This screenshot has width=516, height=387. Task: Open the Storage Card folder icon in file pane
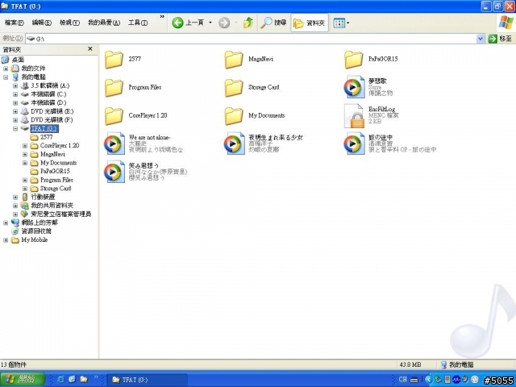pyautogui.click(x=234, y=88)
